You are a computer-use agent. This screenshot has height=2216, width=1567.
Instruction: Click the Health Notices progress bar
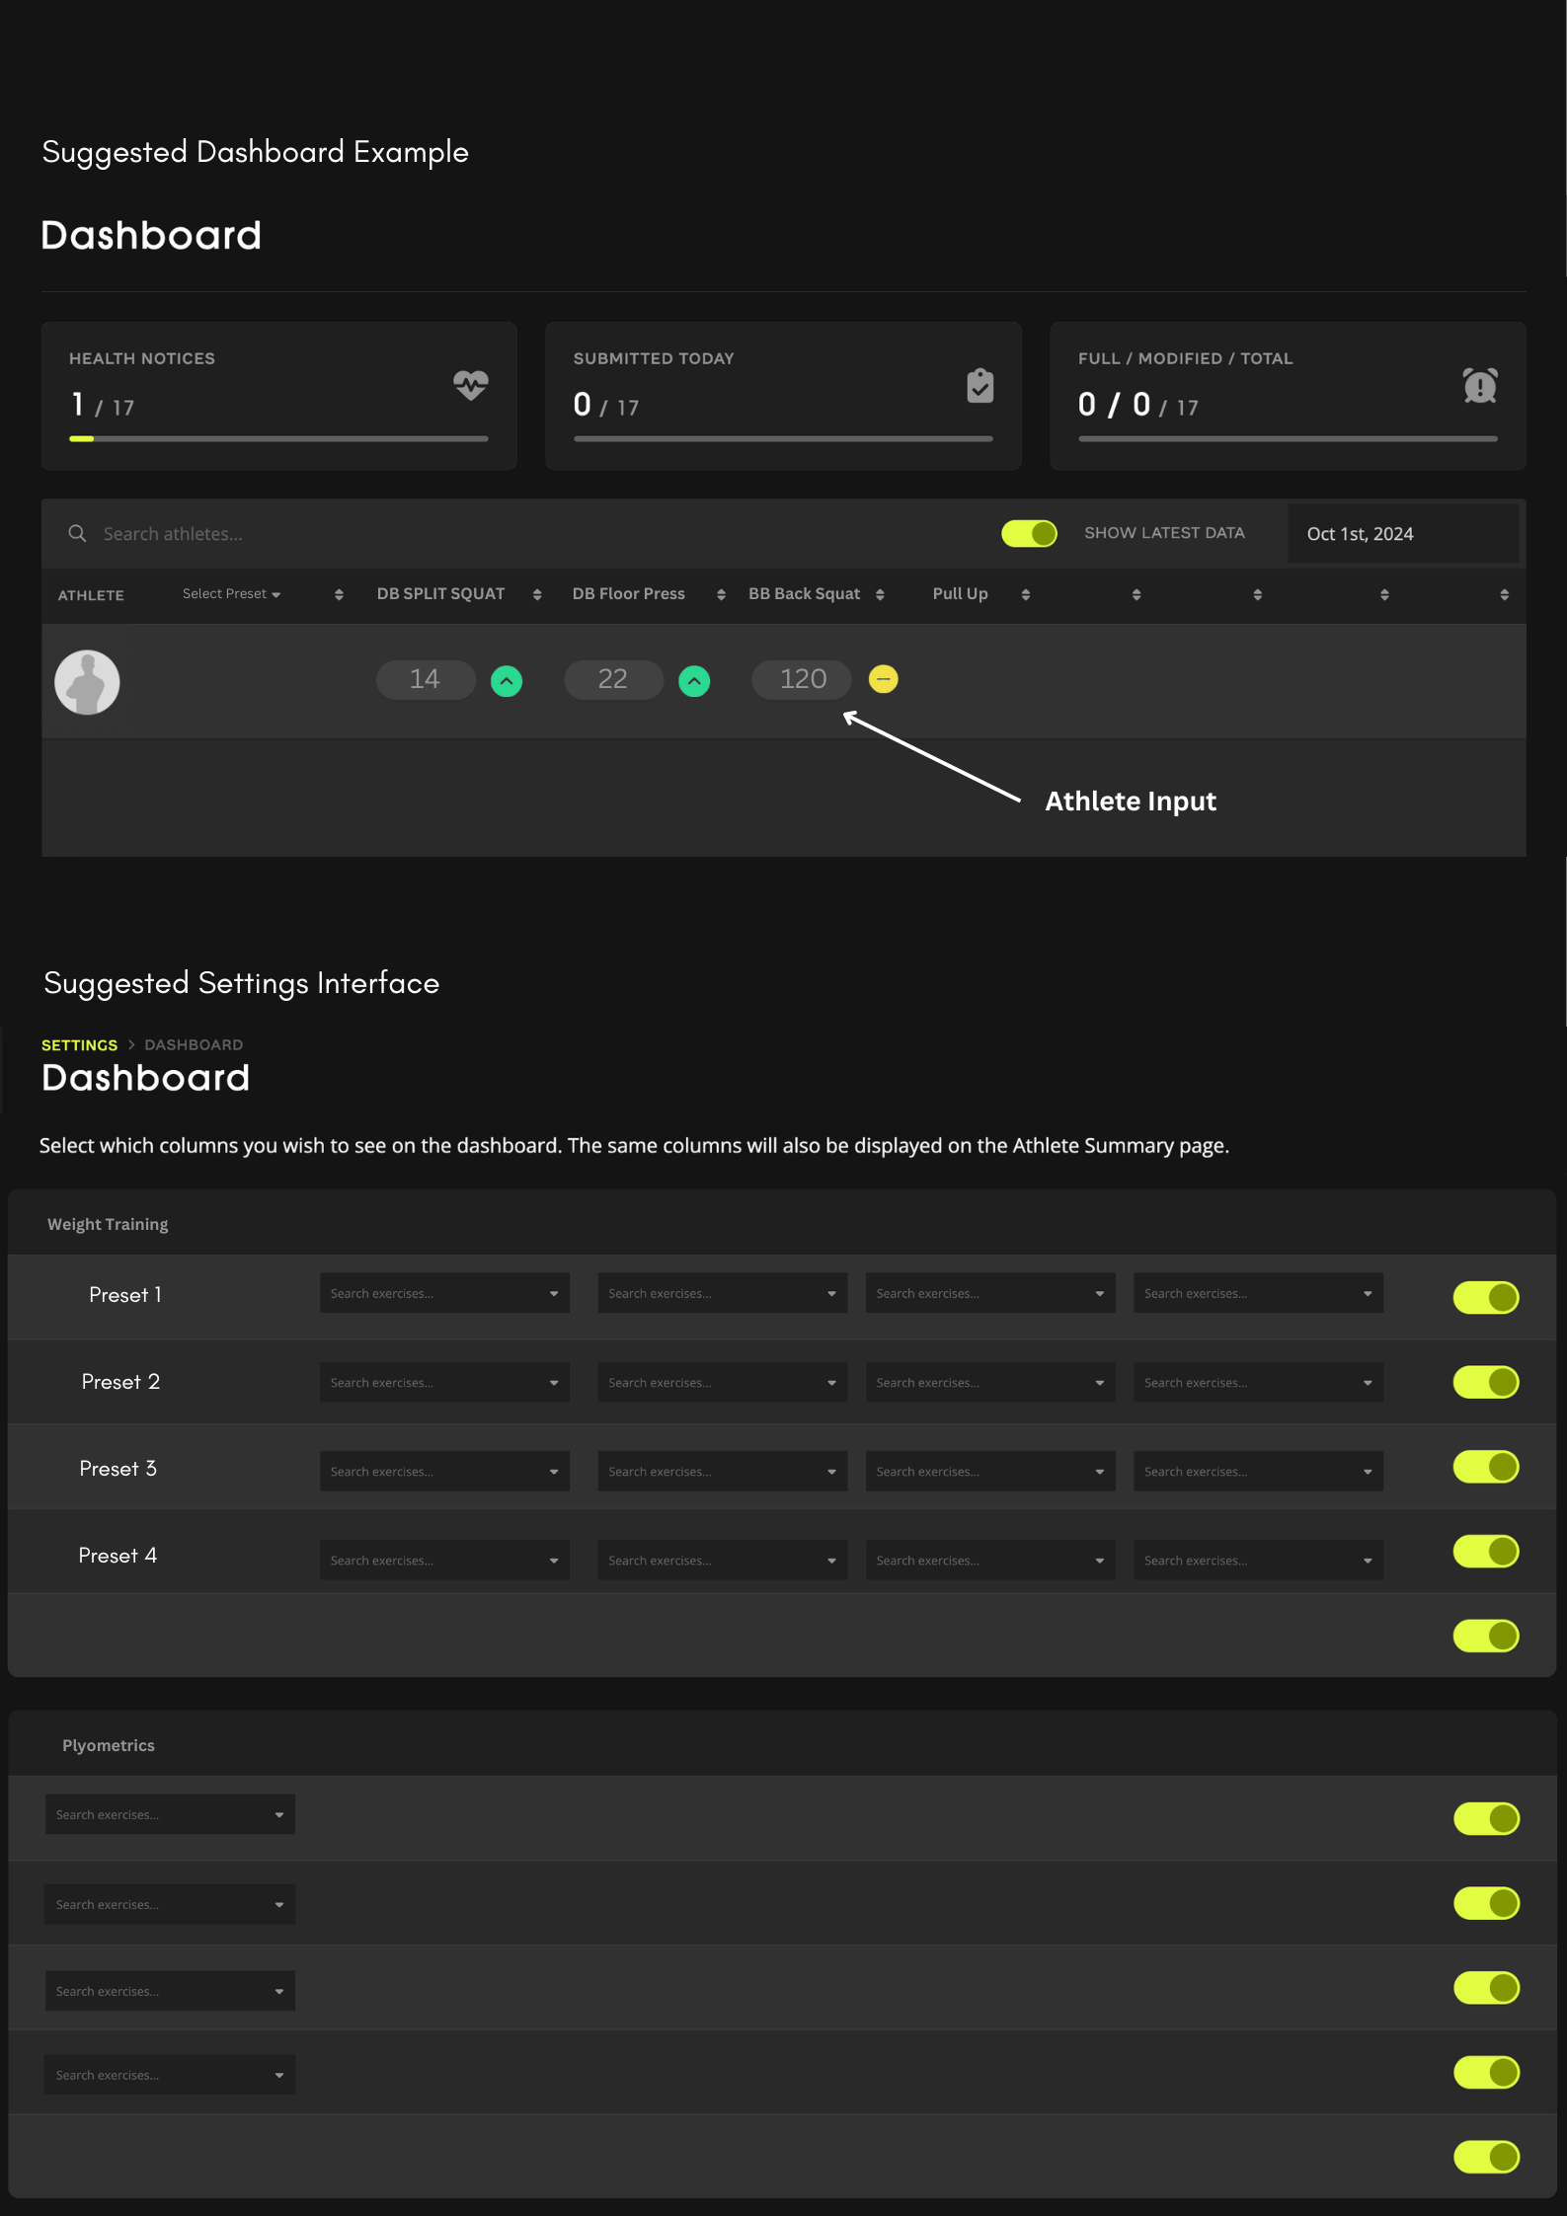coord(278,438)
